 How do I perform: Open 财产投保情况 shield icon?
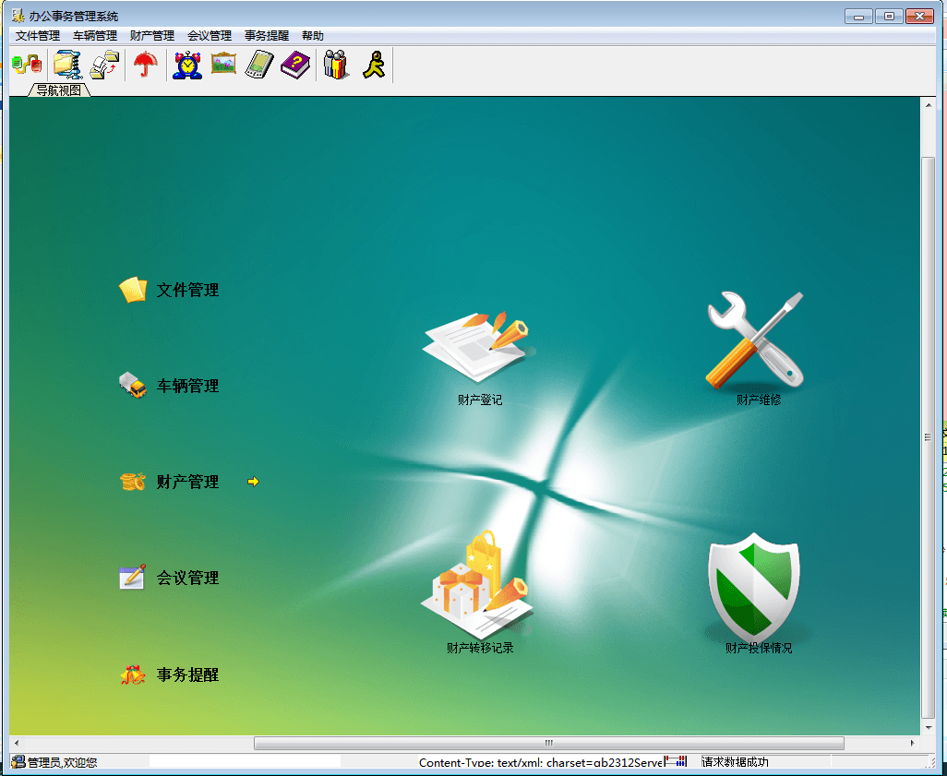[x=756, y=591]
